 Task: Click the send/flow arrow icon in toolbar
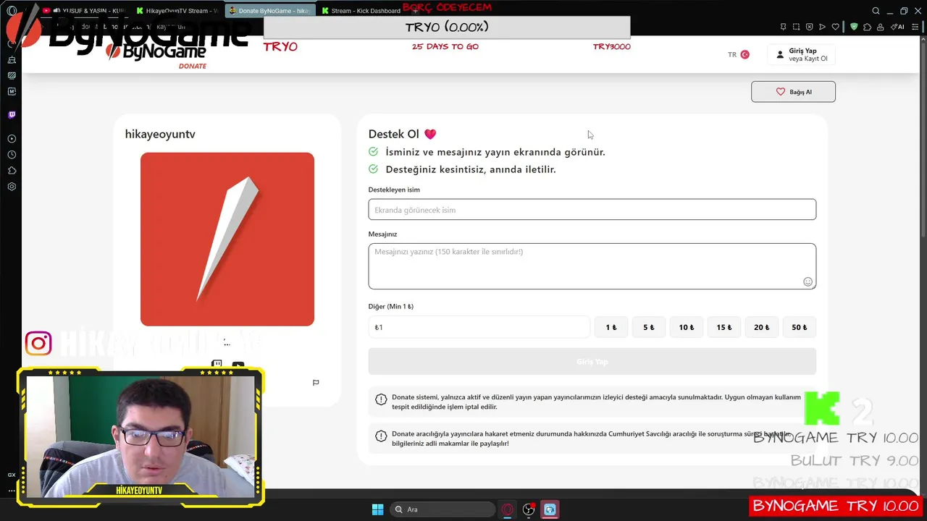[x=822, y=27]
